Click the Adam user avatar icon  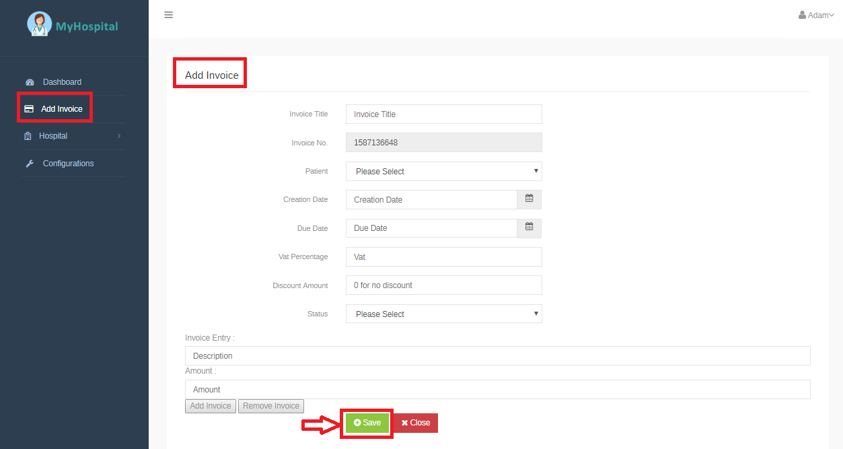pyautogui.click(x=802, y=15)
